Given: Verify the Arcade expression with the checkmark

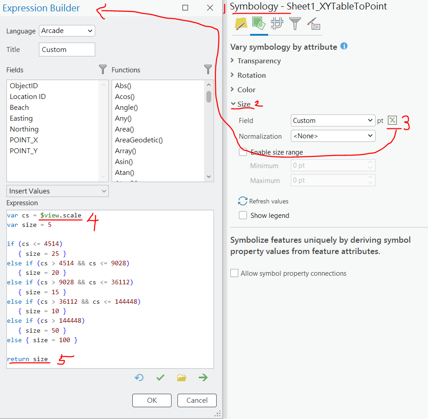Looking at the screenshot, I should click(x=160, y=377).
